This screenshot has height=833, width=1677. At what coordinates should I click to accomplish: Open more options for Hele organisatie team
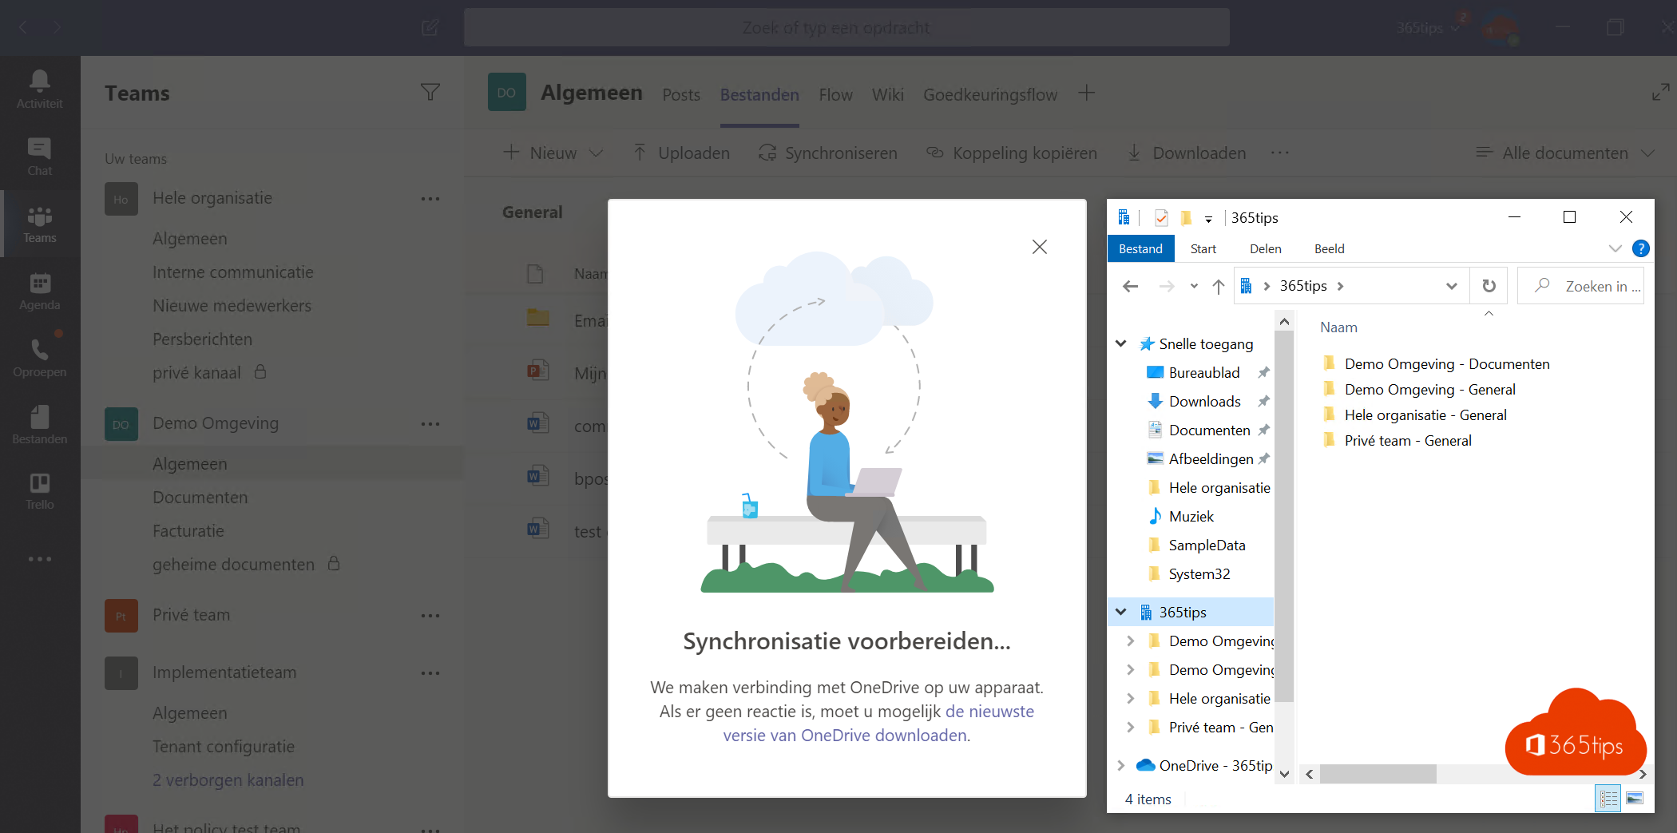click(x=430, y=199)
